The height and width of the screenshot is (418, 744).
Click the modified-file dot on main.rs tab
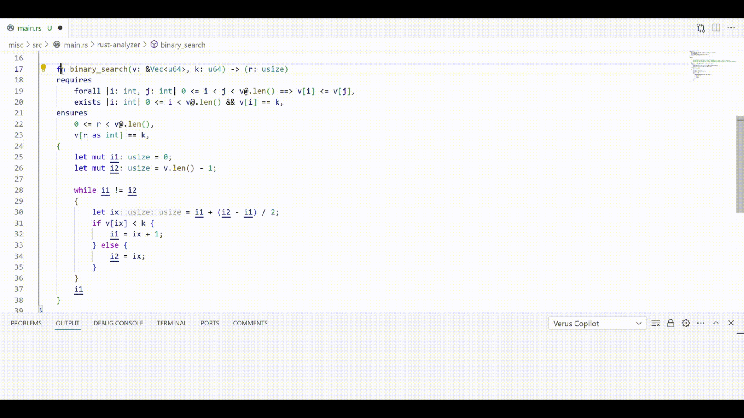(x=60, y=27)
